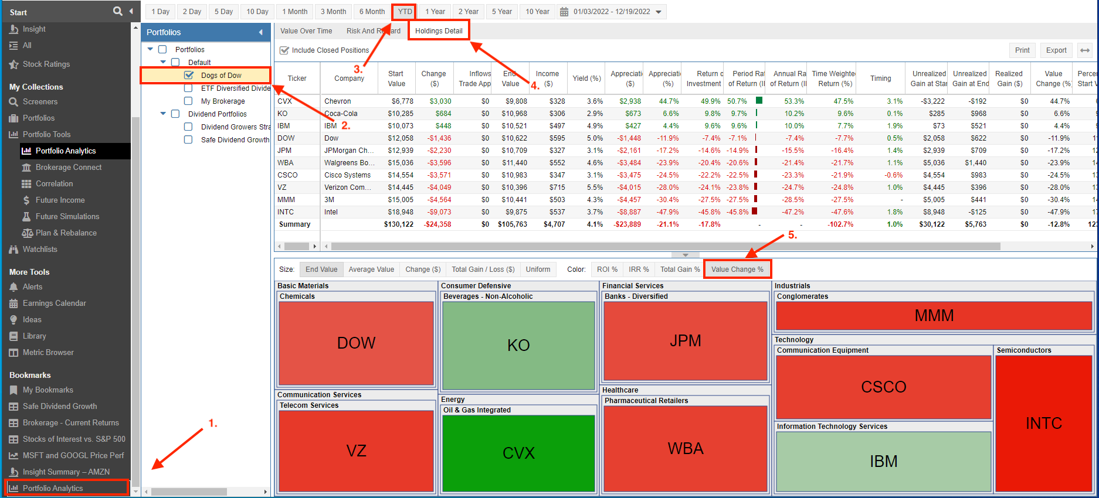Click the Brokerage Connect bank icon

point(26,168)
